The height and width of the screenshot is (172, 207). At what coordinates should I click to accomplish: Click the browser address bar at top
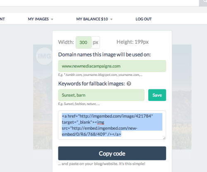[99, 3]
